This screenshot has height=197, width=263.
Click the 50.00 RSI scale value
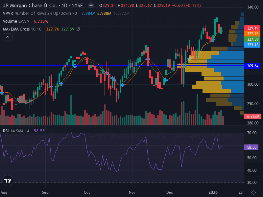click(252, 158)
